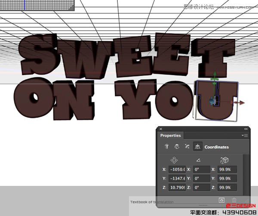Select the Deform properties icon
The image size is (258, 216).
(x=176, y=147)
